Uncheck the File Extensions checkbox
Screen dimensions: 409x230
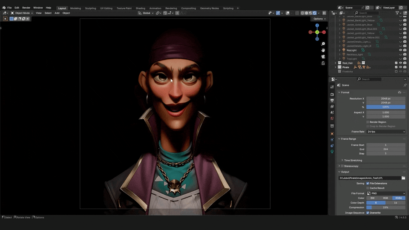pos(368,184)
